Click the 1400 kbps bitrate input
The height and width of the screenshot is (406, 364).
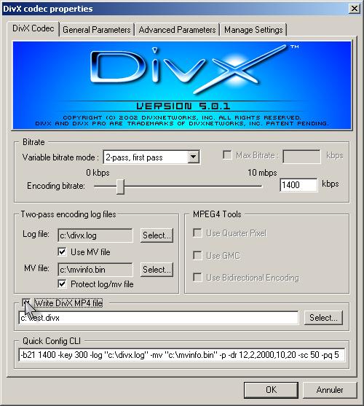298,185
